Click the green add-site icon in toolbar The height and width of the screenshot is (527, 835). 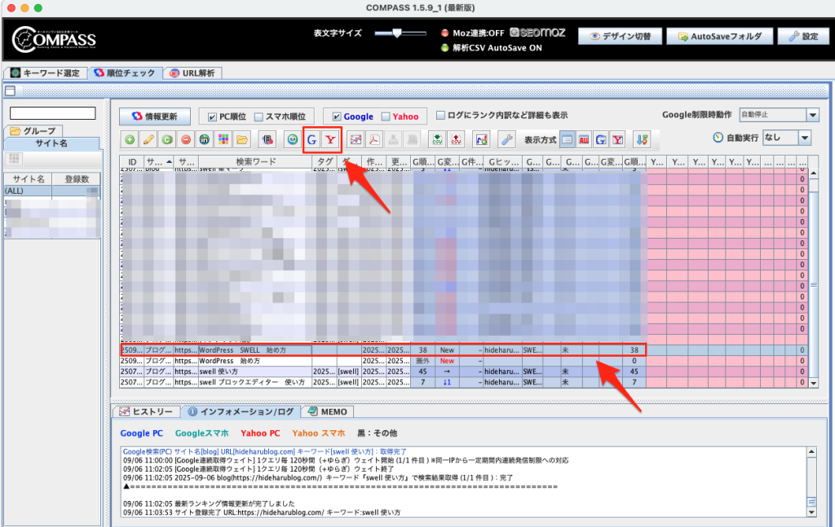(130, 139)
